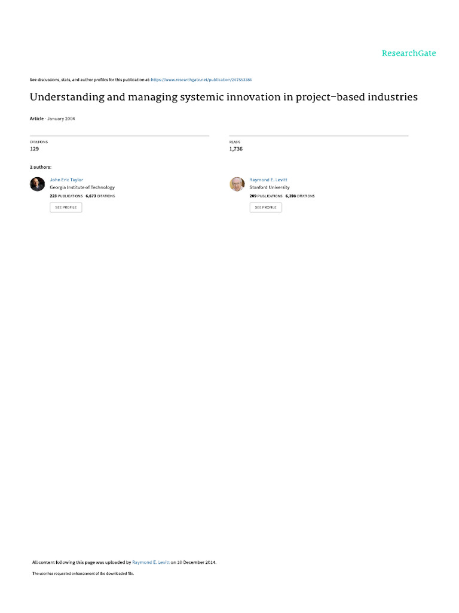
Task: Click the 209 publications count
Action: coord(265,196)
